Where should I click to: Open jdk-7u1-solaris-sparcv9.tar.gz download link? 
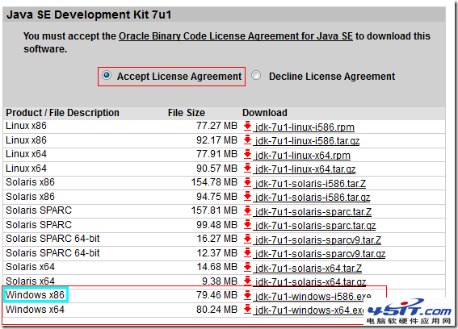coord(320,254)
